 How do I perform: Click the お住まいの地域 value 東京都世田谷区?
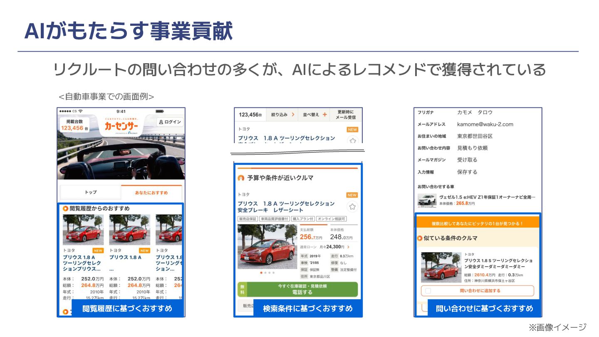tap(475, 136)
